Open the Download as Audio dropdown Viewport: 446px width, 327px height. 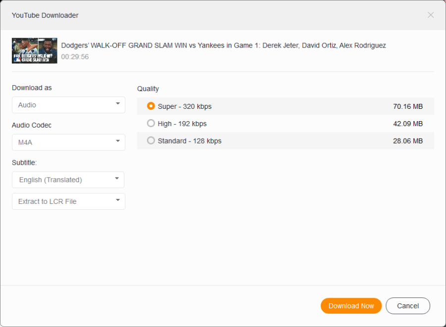68,105
